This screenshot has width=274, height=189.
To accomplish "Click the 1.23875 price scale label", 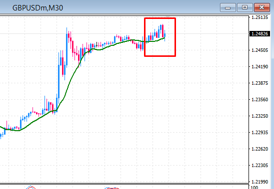I will [259, 83].
